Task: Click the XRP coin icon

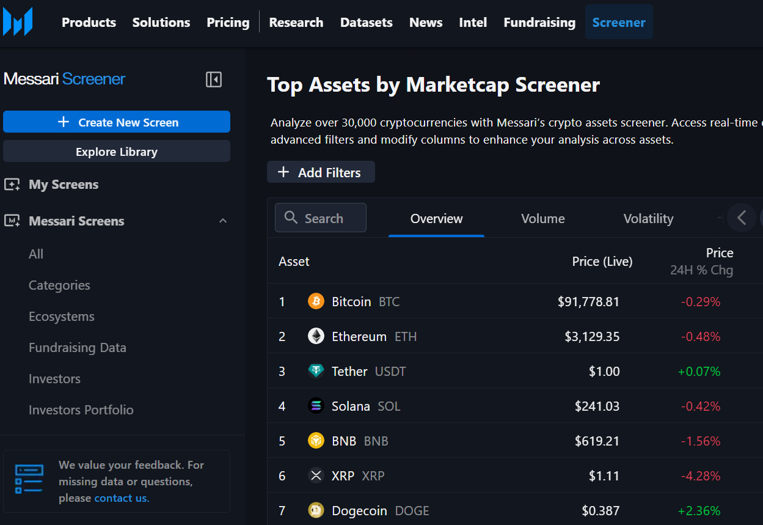Action: [316, 475]
